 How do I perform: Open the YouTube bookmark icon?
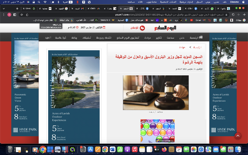[x=191, y=20]
